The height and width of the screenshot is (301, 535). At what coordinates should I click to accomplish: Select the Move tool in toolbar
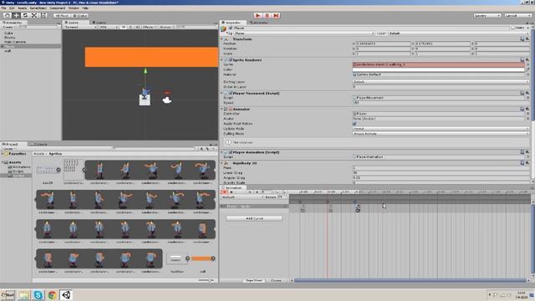click(x=16, y=16)
